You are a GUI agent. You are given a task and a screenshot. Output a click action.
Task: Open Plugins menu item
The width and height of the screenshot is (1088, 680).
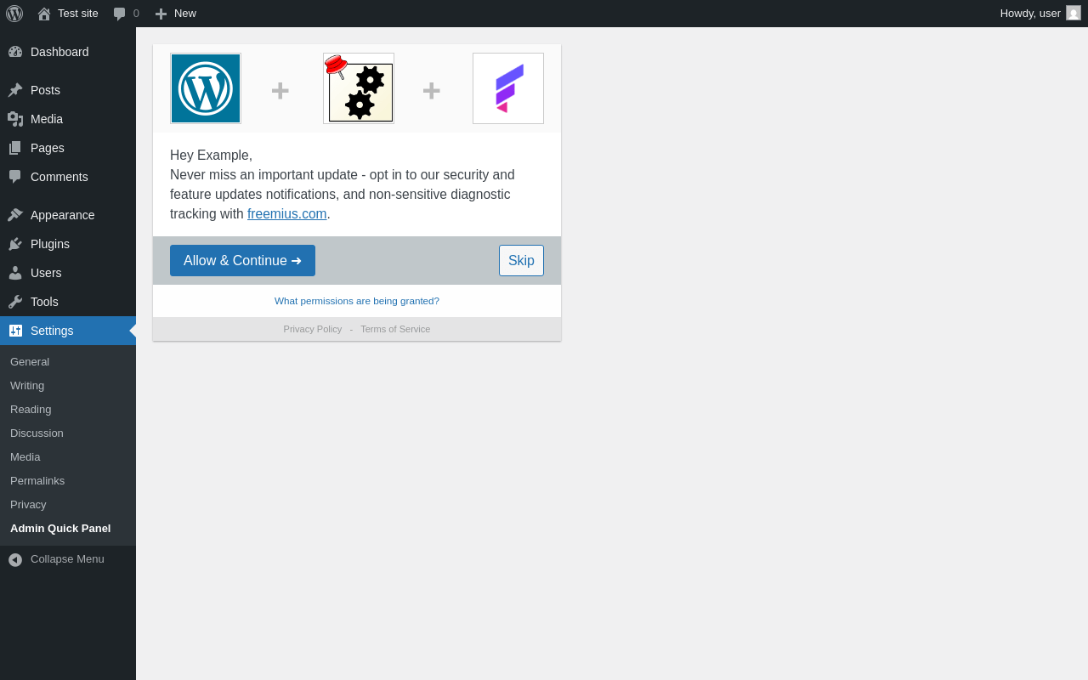pyautogui.click(x=50, y=244)
